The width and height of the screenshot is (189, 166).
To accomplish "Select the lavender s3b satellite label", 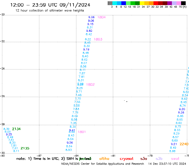I will tap(159, 159).
